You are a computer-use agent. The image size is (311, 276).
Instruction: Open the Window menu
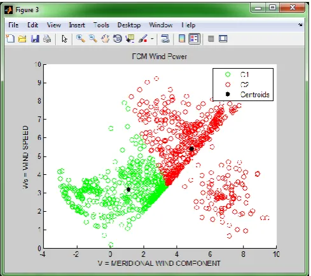click(161, 25)
